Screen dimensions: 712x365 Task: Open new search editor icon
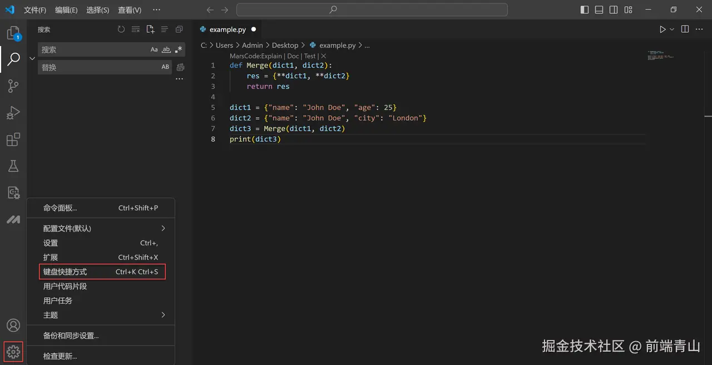click(150, 29)
